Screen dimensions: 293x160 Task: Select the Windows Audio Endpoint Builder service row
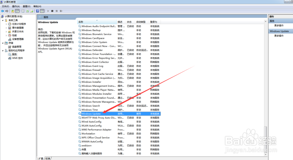119,26
